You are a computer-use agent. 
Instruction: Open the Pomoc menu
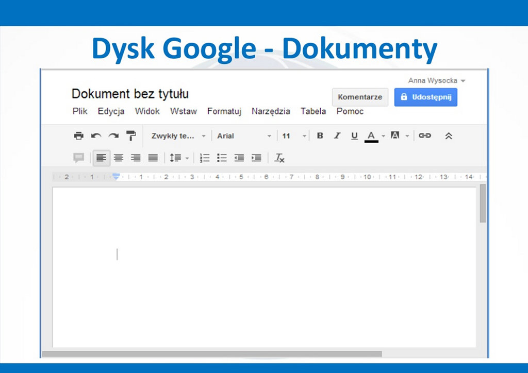tap(350, 111)
